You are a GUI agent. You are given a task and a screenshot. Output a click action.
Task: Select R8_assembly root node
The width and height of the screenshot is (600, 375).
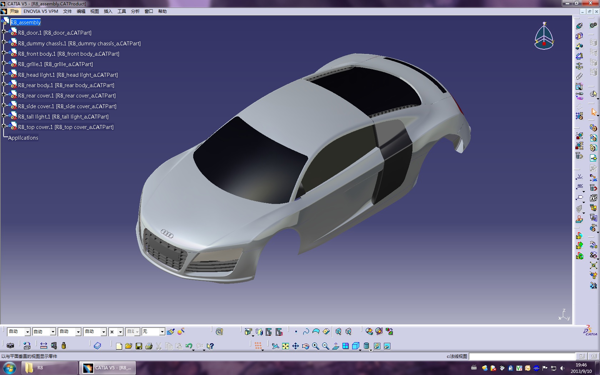26,22
